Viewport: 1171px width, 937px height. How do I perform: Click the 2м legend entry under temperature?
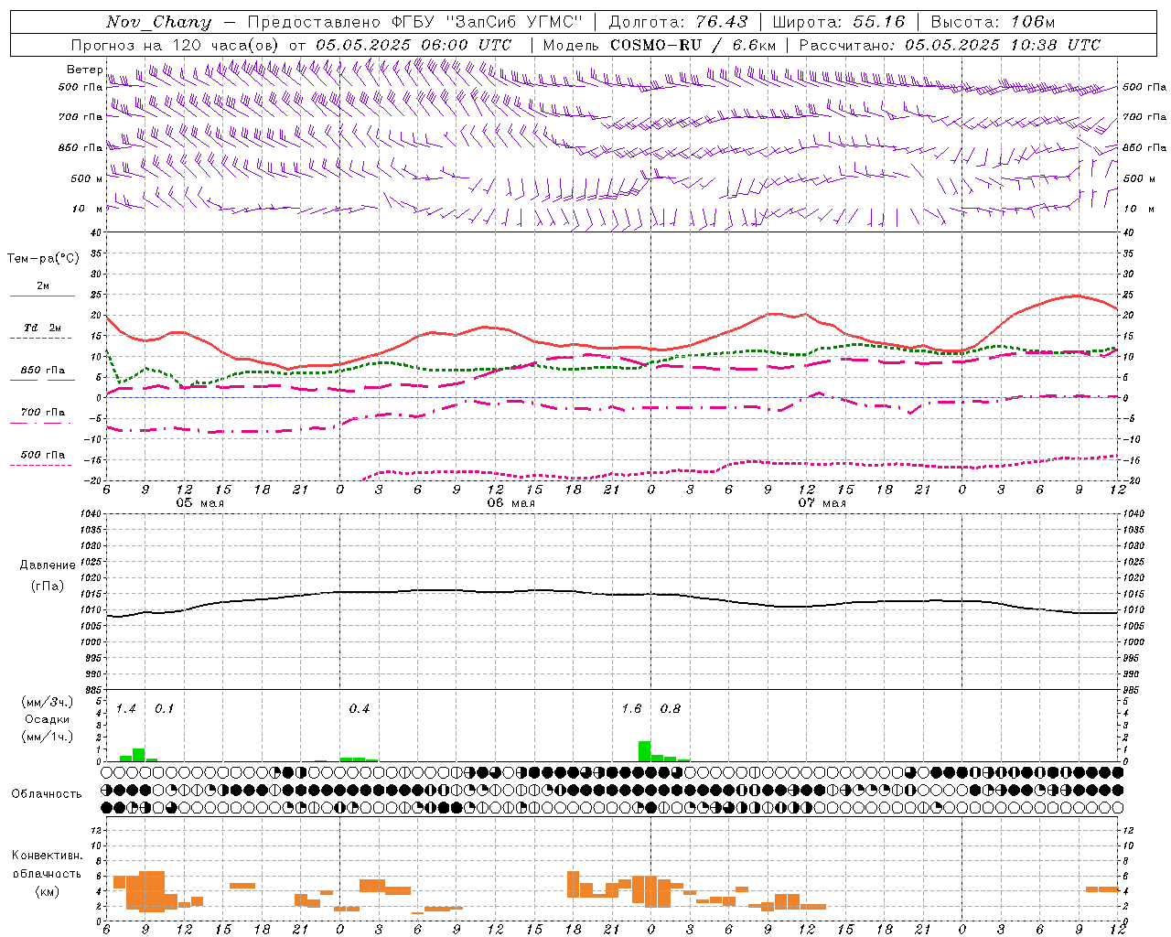coord(43,285)
